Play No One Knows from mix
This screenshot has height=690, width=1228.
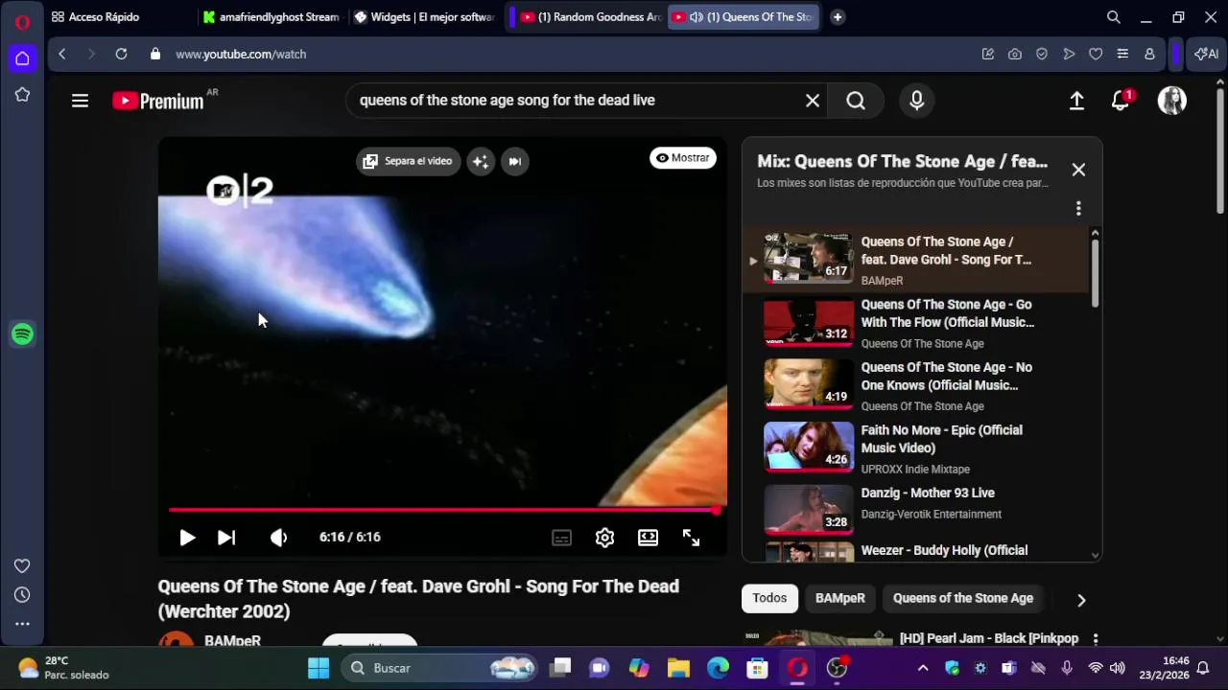pyautogui.click(x=916, y=386)
